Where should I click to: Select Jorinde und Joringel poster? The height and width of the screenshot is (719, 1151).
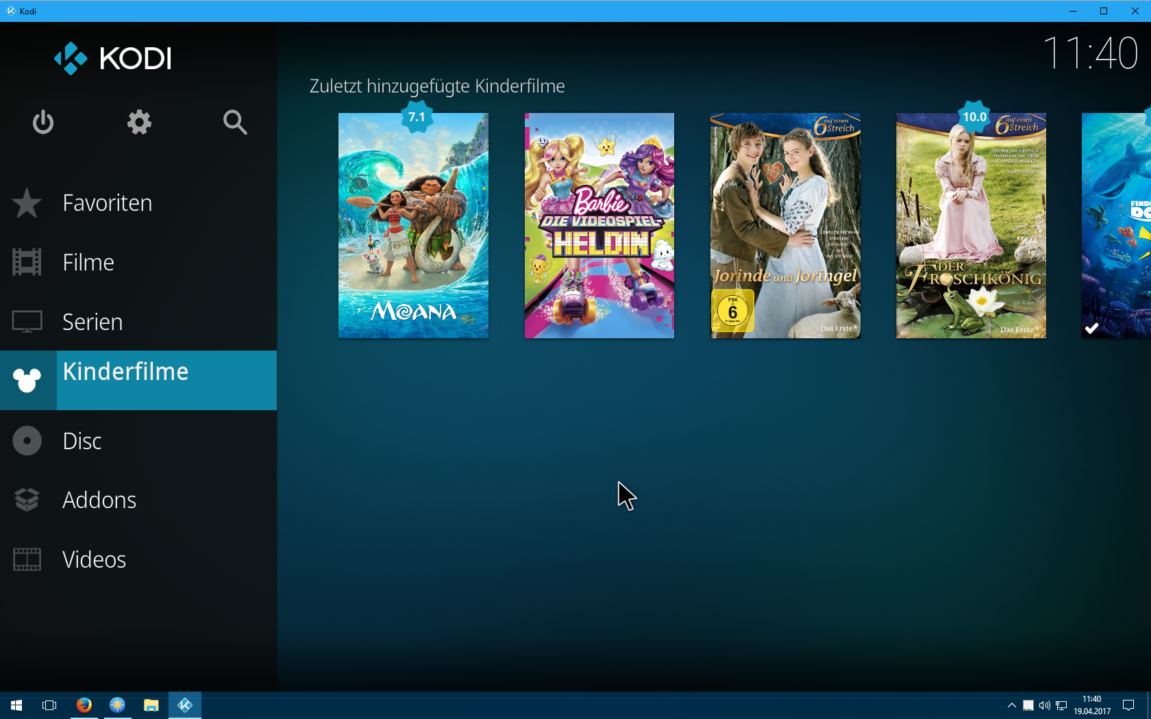[x=785, y=226]
